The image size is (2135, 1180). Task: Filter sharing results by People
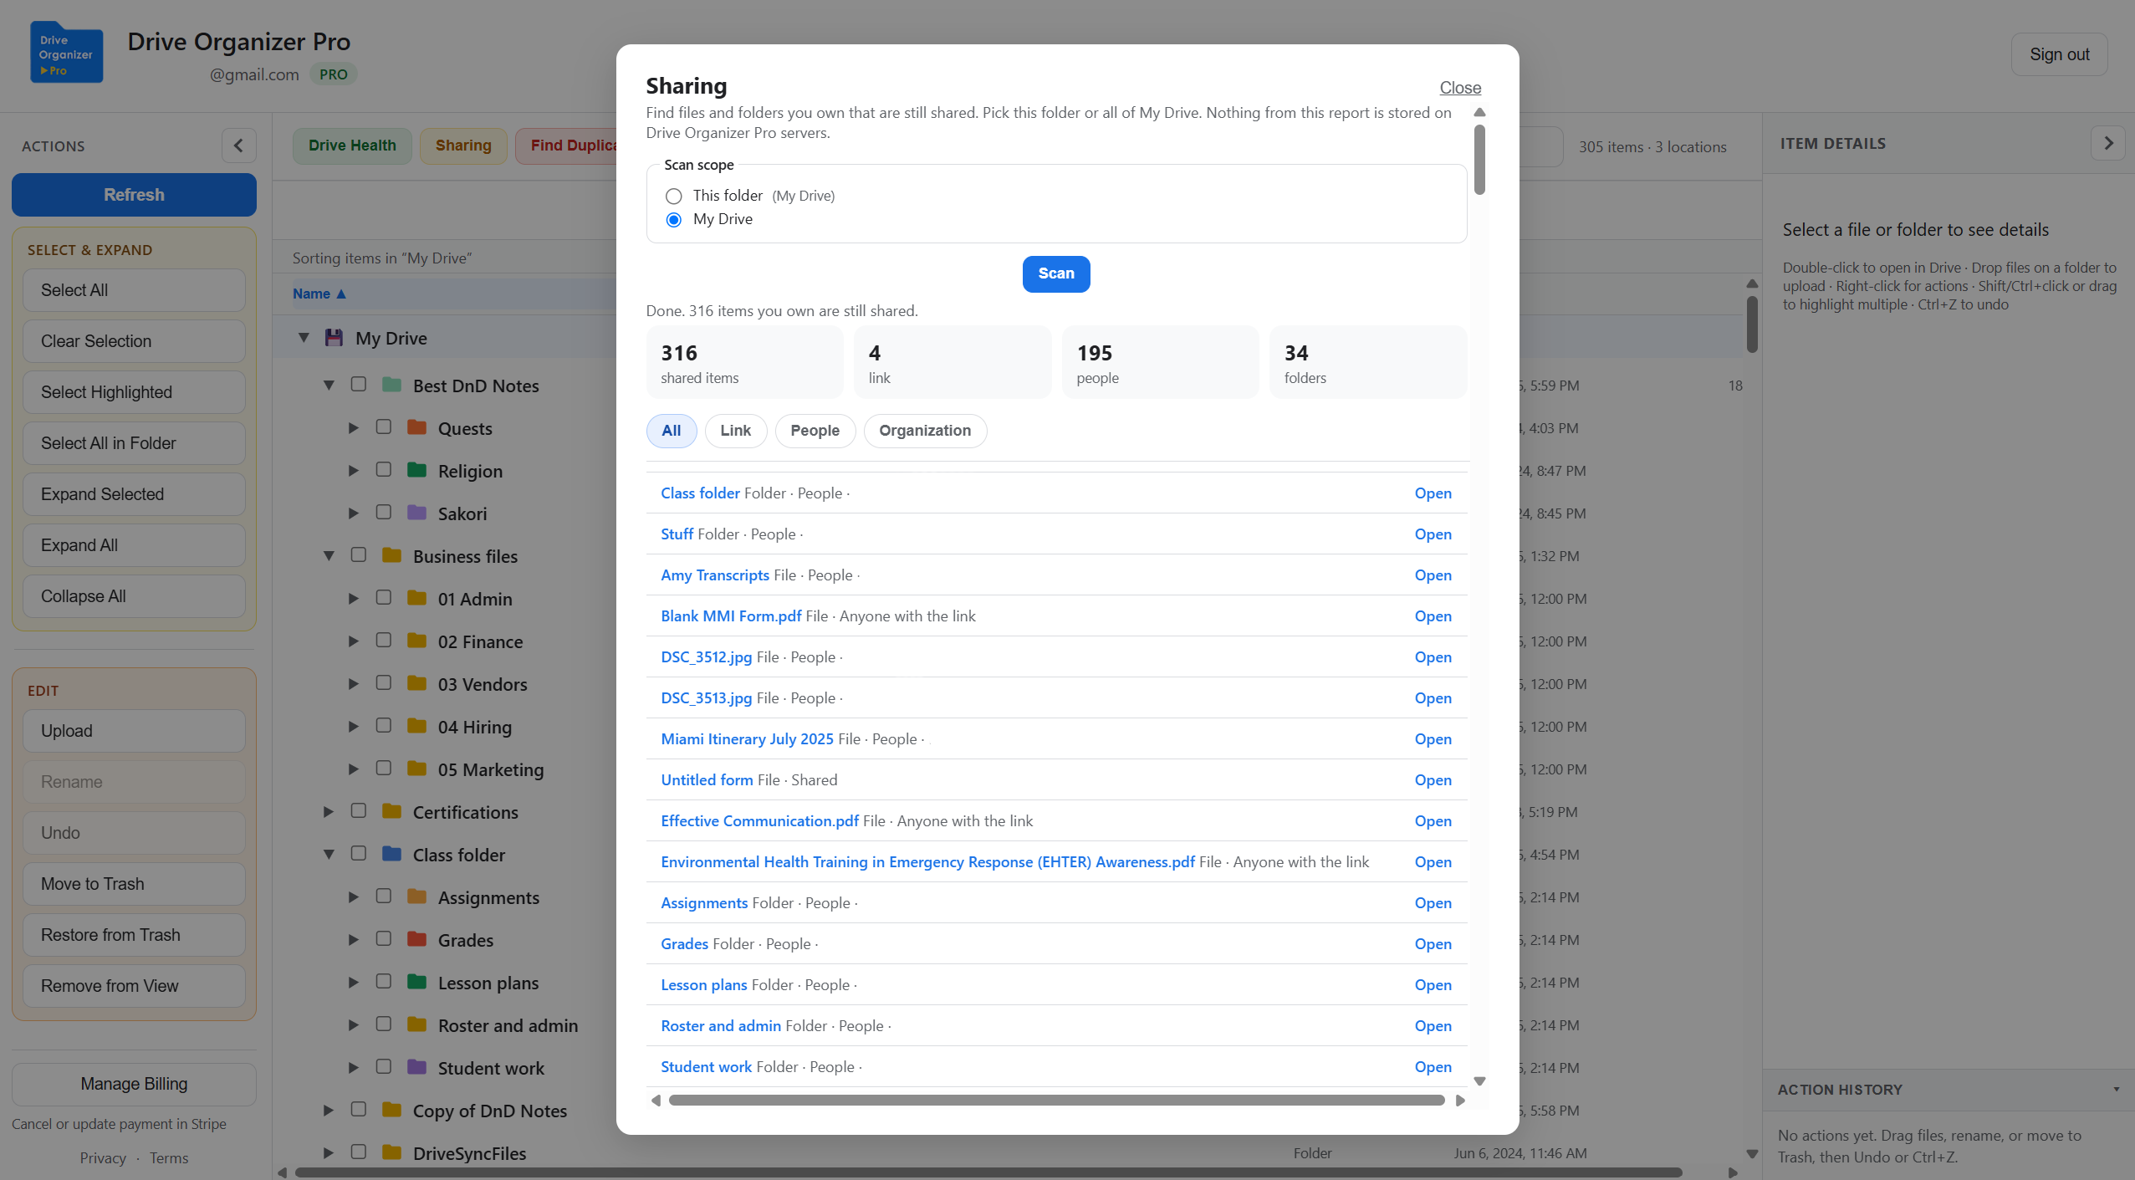point(815,431)
